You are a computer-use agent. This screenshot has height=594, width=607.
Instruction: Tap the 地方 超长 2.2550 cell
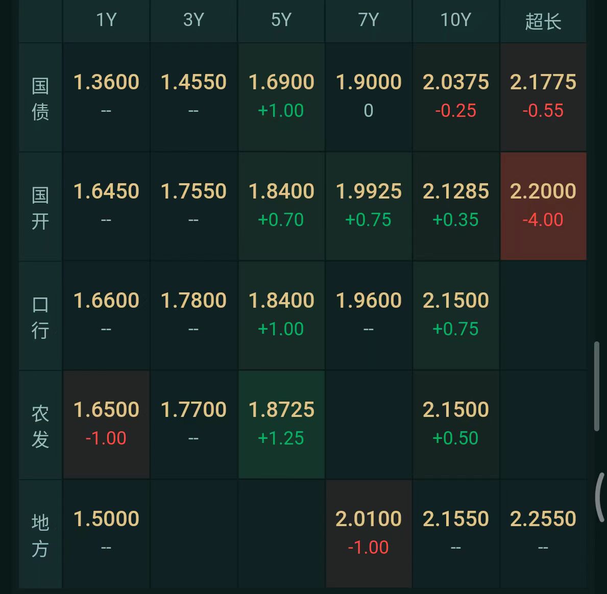(x=543, y=534)
